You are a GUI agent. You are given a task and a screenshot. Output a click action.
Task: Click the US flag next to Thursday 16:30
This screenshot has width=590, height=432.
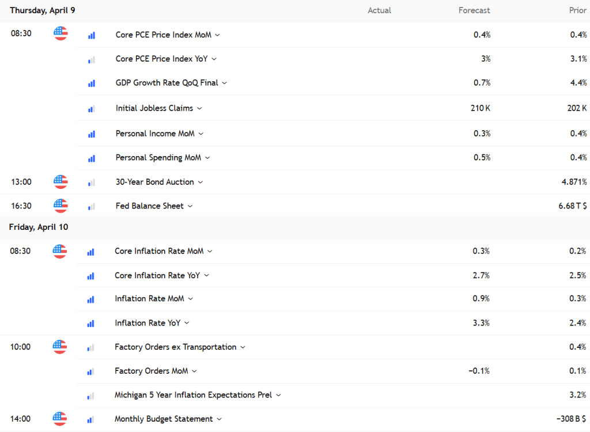click(x=60, y=206)
